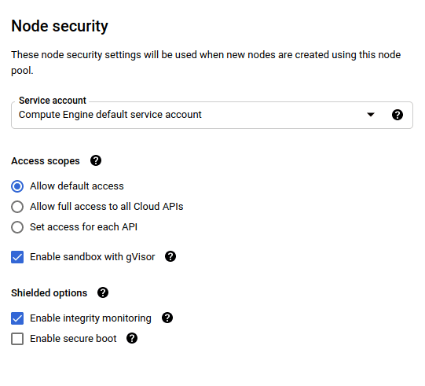Tick the Enable secure boot checkbox
This screenshot has width=425, height=386.
click(17, 339)
